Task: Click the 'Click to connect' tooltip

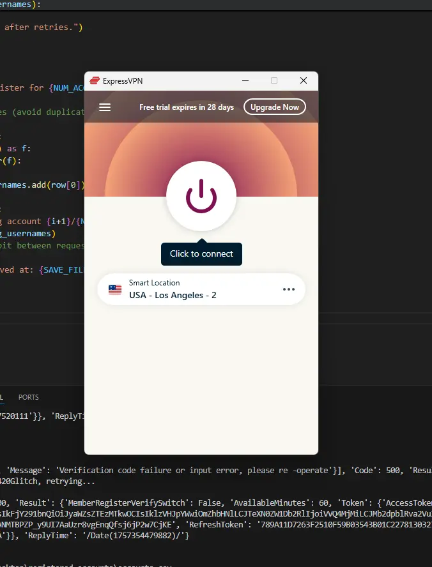Action: (201, 254)
